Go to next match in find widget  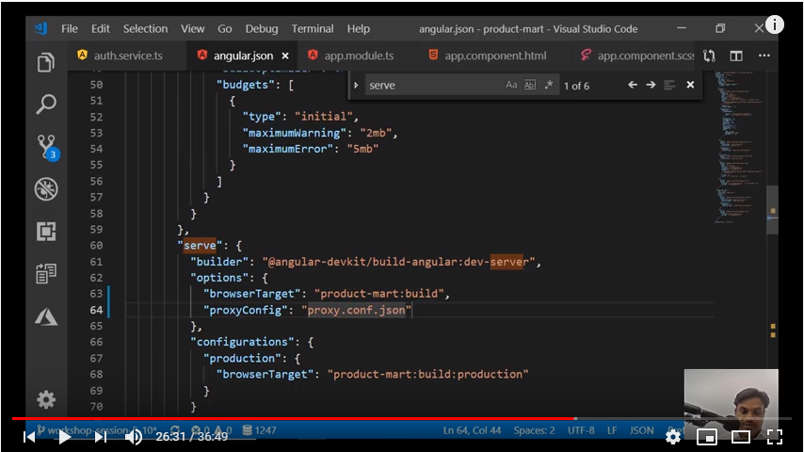651,86
